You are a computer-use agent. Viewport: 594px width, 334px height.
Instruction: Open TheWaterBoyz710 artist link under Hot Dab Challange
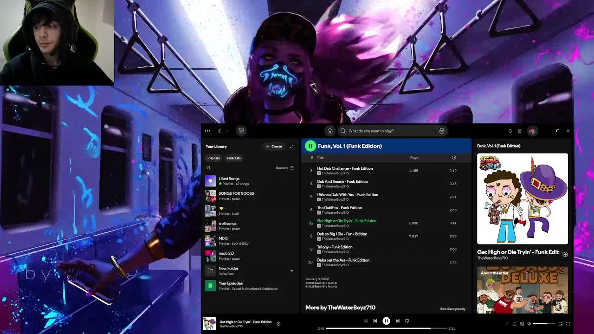335,173
